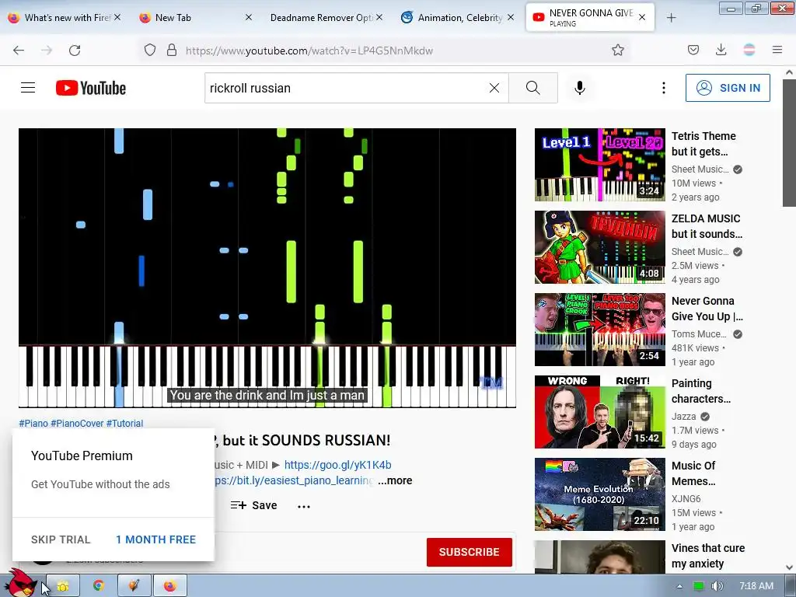Click the piano video player
796x597 pixels.
point(267,267)
